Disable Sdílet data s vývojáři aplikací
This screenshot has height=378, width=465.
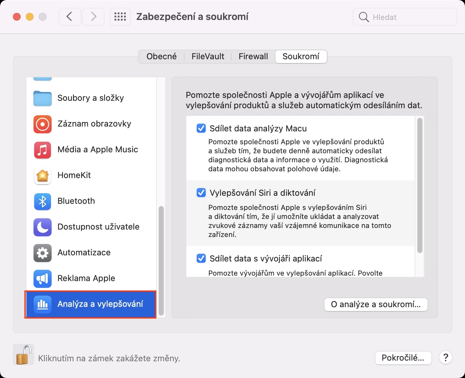tap(201, 259)
